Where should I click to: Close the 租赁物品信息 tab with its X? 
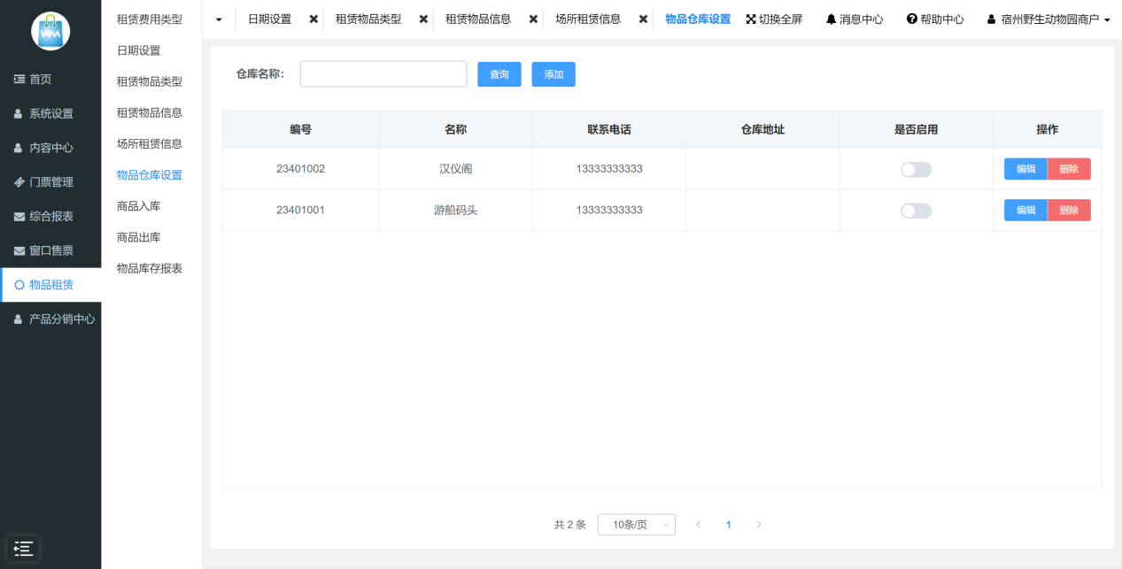click(533, 19)
